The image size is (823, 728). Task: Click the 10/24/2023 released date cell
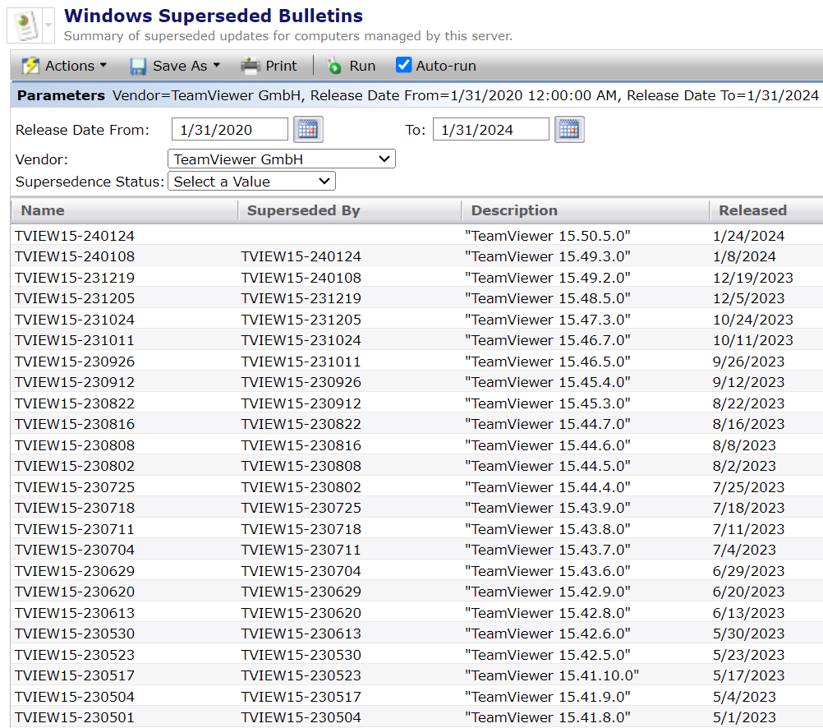[x=752, y=320]
